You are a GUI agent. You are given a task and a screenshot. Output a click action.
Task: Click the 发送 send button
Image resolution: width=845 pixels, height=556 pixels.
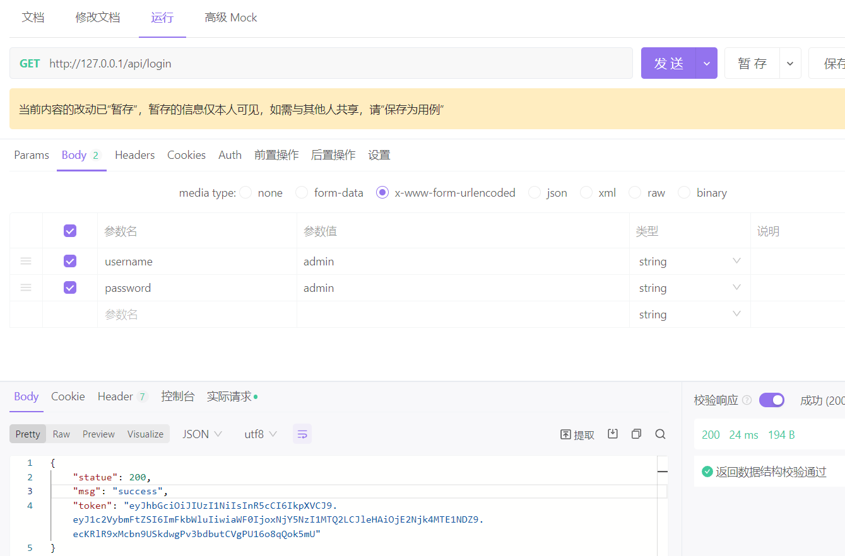(x=669, y=63)
